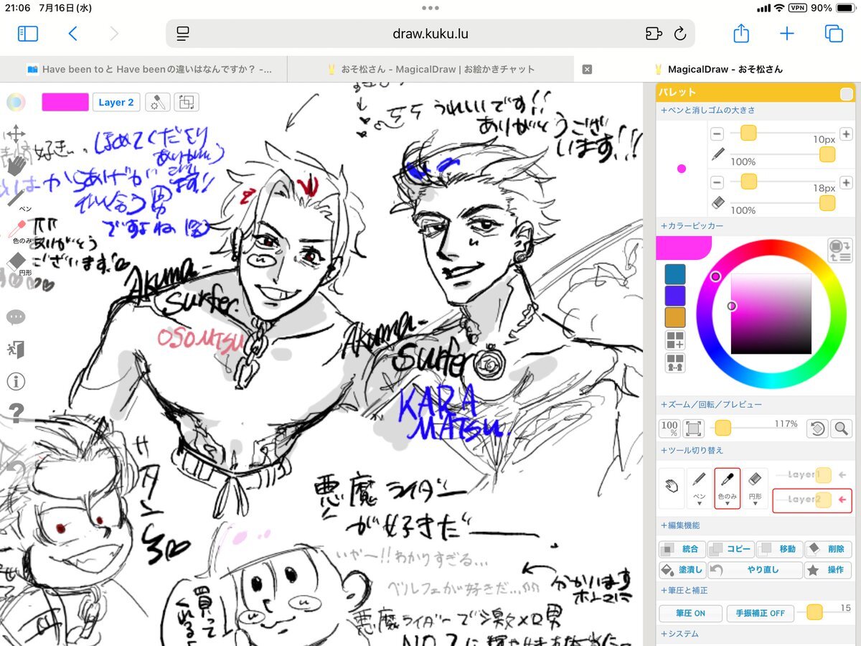Select the active MagicalDraw - おそ松さん tab
861x646 pixels.
(x=717, y=70)
